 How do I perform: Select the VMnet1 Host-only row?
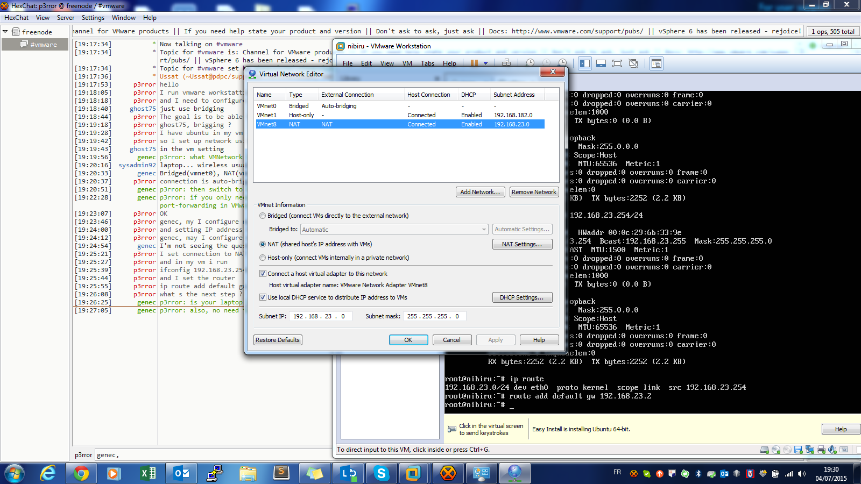tap(399, 115)
